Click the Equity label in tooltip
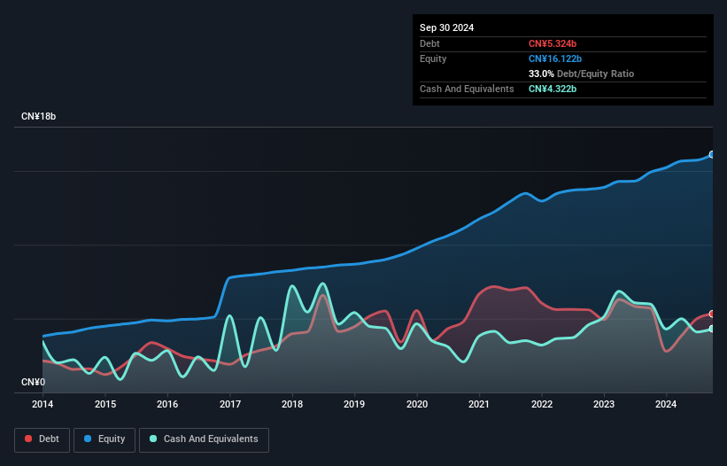This screenshot has width=727, height=466. tap(433, 58)
